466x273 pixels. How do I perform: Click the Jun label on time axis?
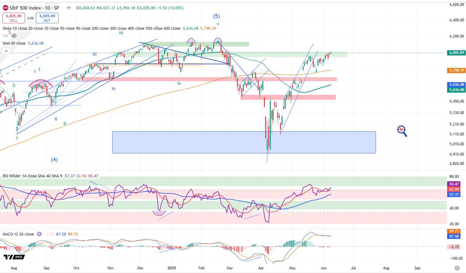[x=324, y=268]
